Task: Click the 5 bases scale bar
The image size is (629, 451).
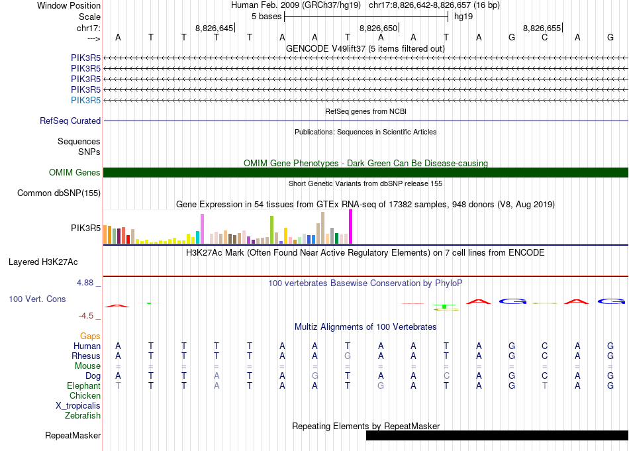Action: click(366, 17)
